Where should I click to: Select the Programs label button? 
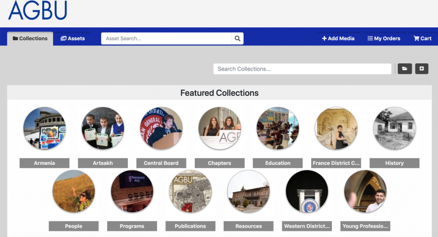(132, 226)
